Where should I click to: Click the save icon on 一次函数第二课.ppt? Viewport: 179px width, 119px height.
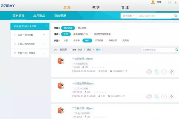tap(164, 72)
